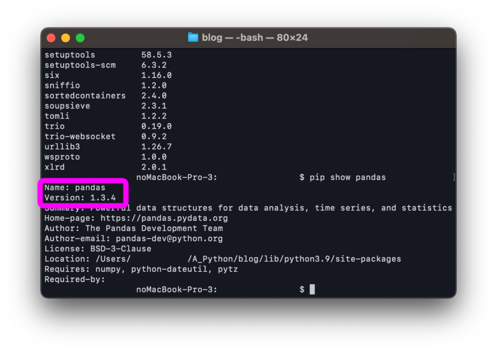497x352 pixels.
Task: Click the yellow minimize traffic light button
Action: [65, 37]
